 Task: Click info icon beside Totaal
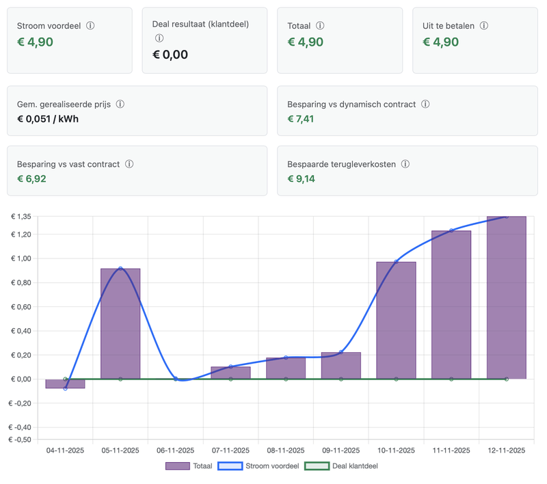coord(320,26)
